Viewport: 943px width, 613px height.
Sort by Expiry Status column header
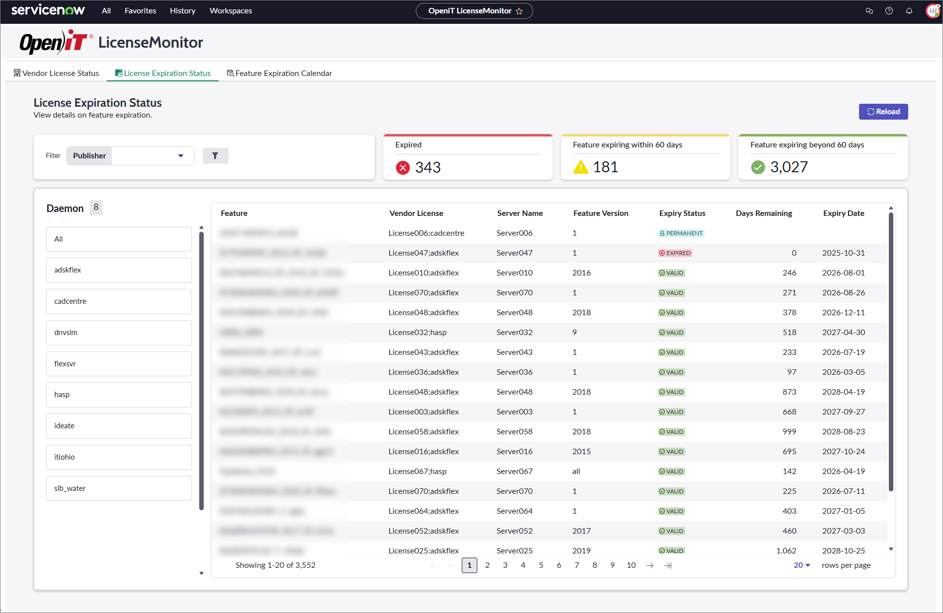(682, 213)
